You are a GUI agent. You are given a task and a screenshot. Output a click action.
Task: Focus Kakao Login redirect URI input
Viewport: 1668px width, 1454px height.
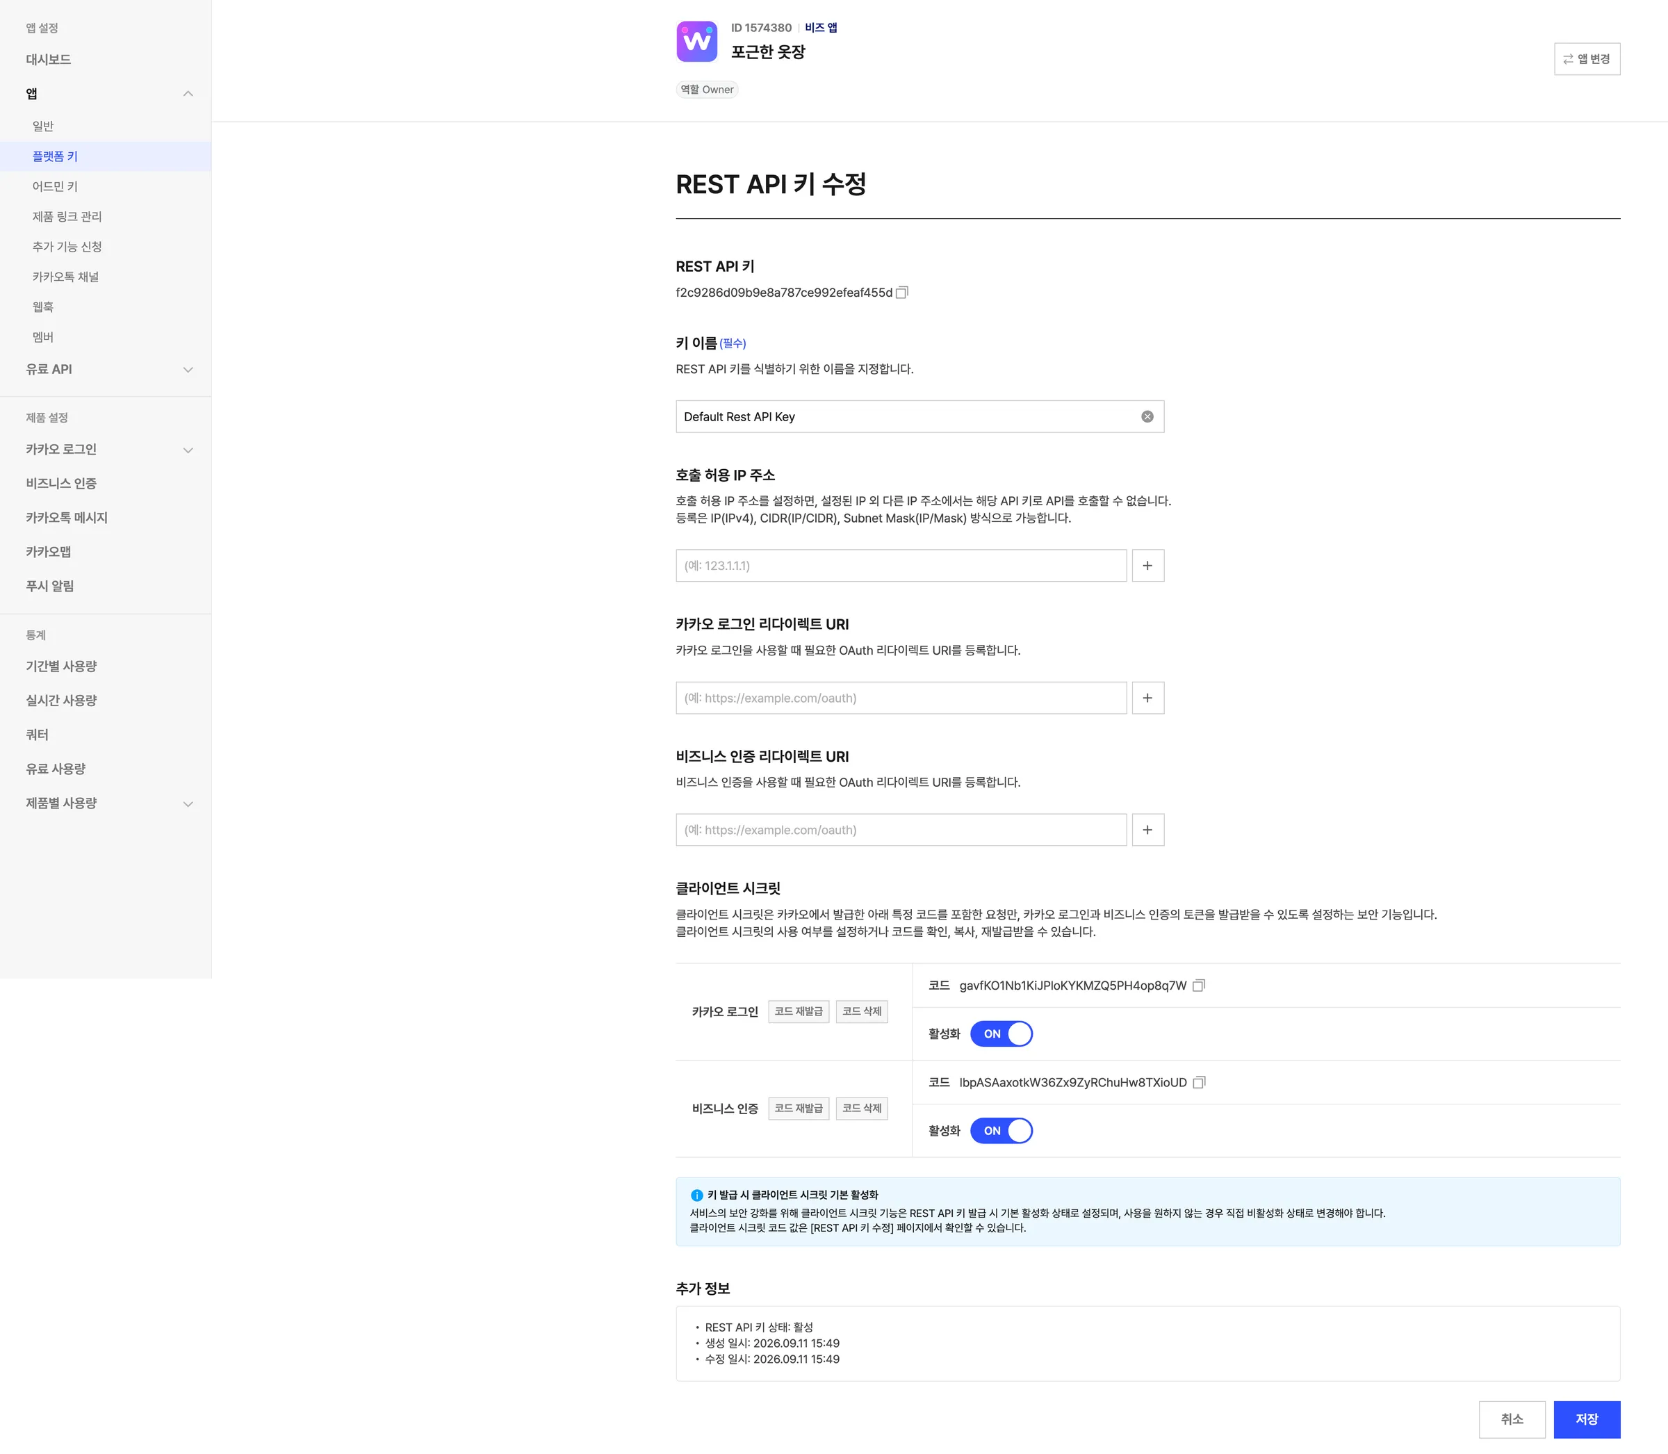901,698
